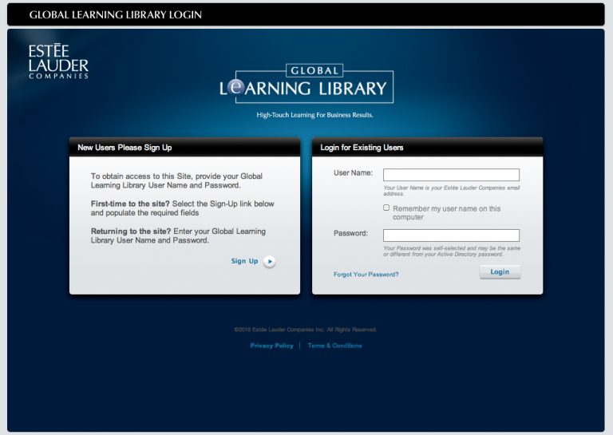Click the Password label
This screenshot has height=435, width=613.
pos(350,233)
